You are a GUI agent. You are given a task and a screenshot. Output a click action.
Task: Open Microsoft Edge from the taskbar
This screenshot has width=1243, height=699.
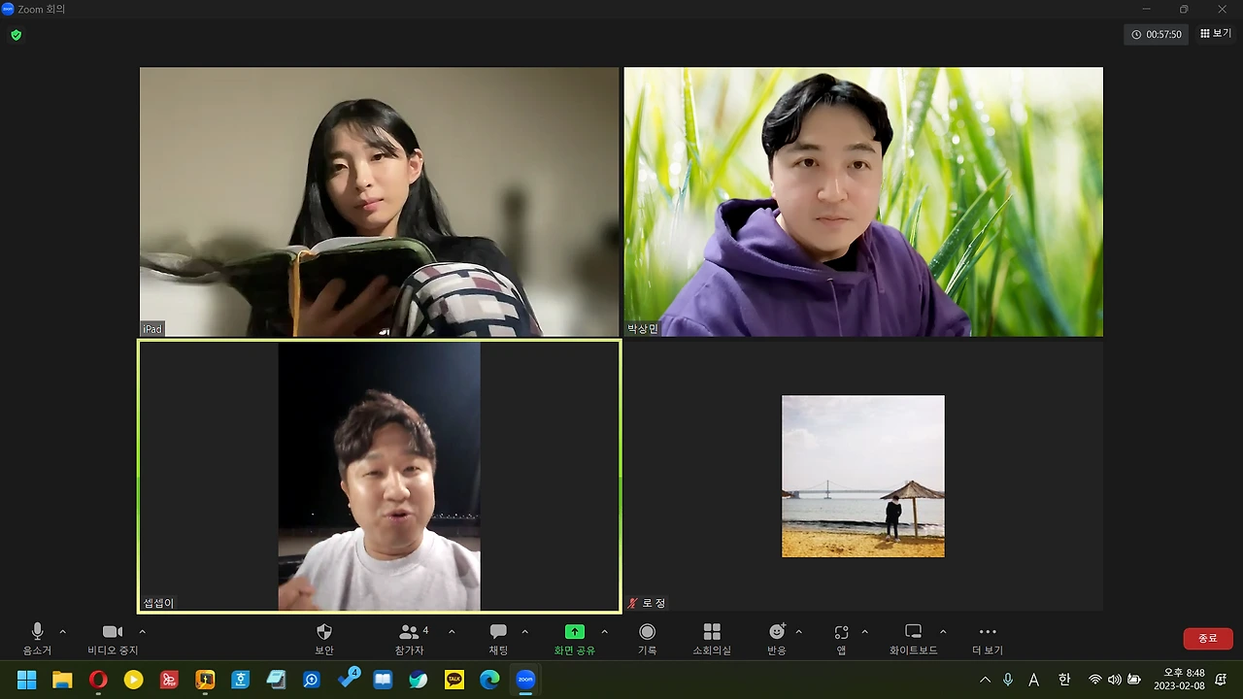[489, 680]
